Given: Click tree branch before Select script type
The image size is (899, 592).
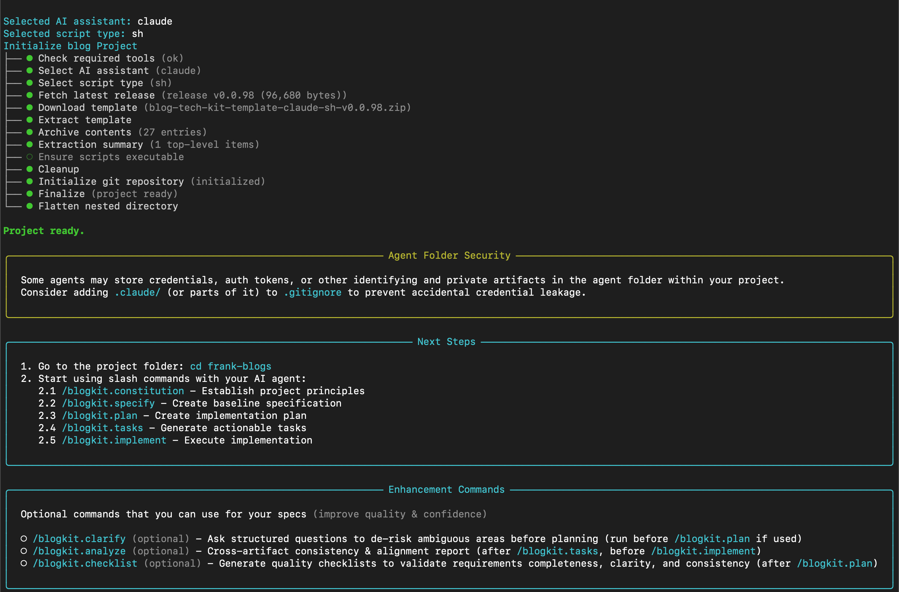Looking at the screenshot, I should [14, 83].
